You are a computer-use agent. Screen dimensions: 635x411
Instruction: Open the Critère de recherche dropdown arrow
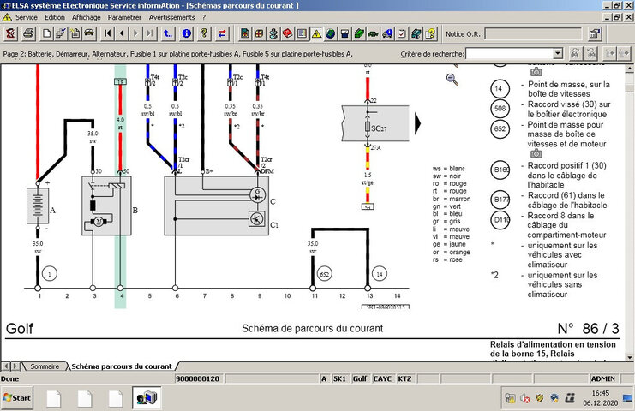click(558, 53)
